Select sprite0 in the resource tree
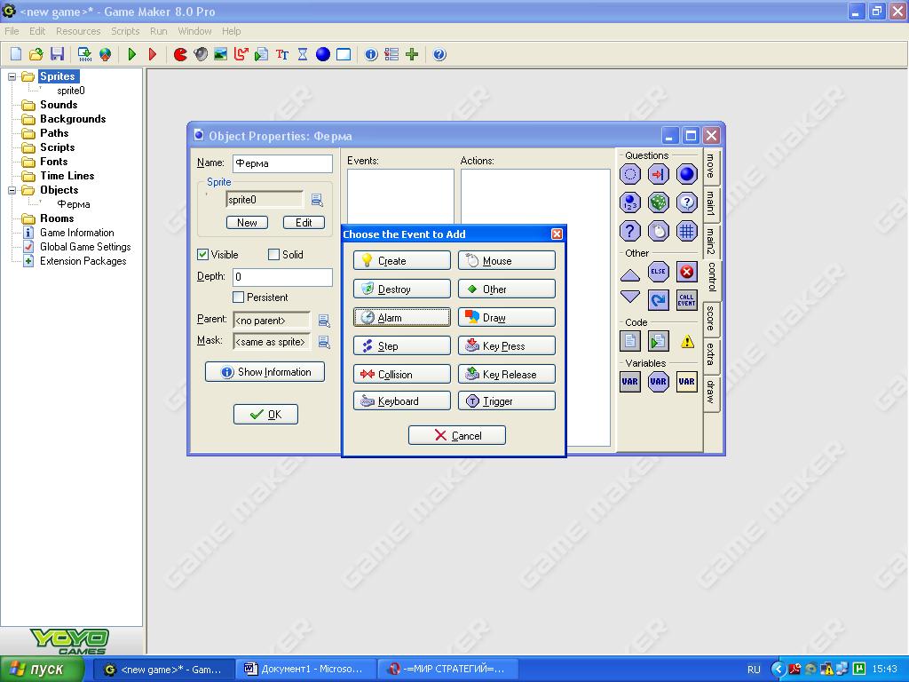Viewport: 909px width, 682px height. tap(71, 91)
